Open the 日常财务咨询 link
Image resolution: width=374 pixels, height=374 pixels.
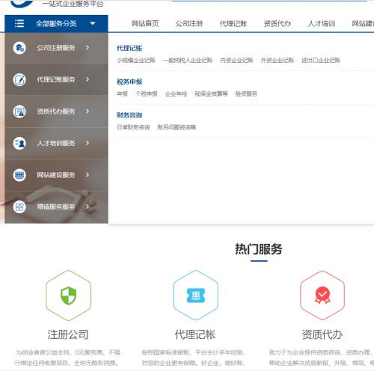click(133, 127)
